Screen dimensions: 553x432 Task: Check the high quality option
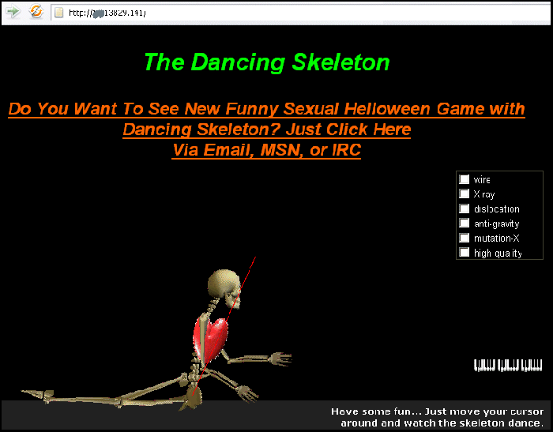[x=465, y=252]
